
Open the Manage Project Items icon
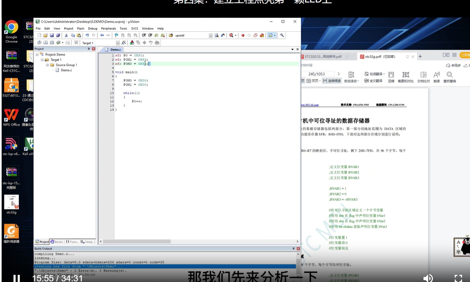point(132,43)
